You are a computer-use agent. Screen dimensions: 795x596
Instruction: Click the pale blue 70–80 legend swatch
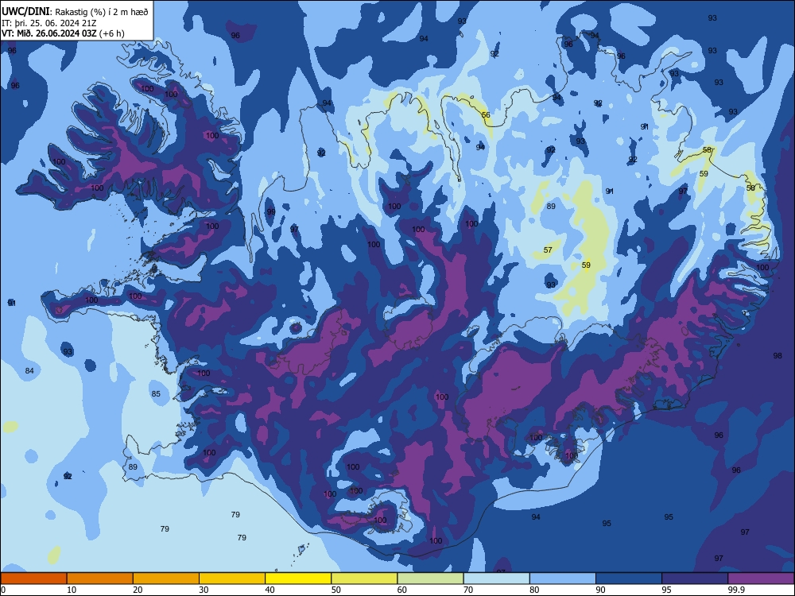(497, 579)
